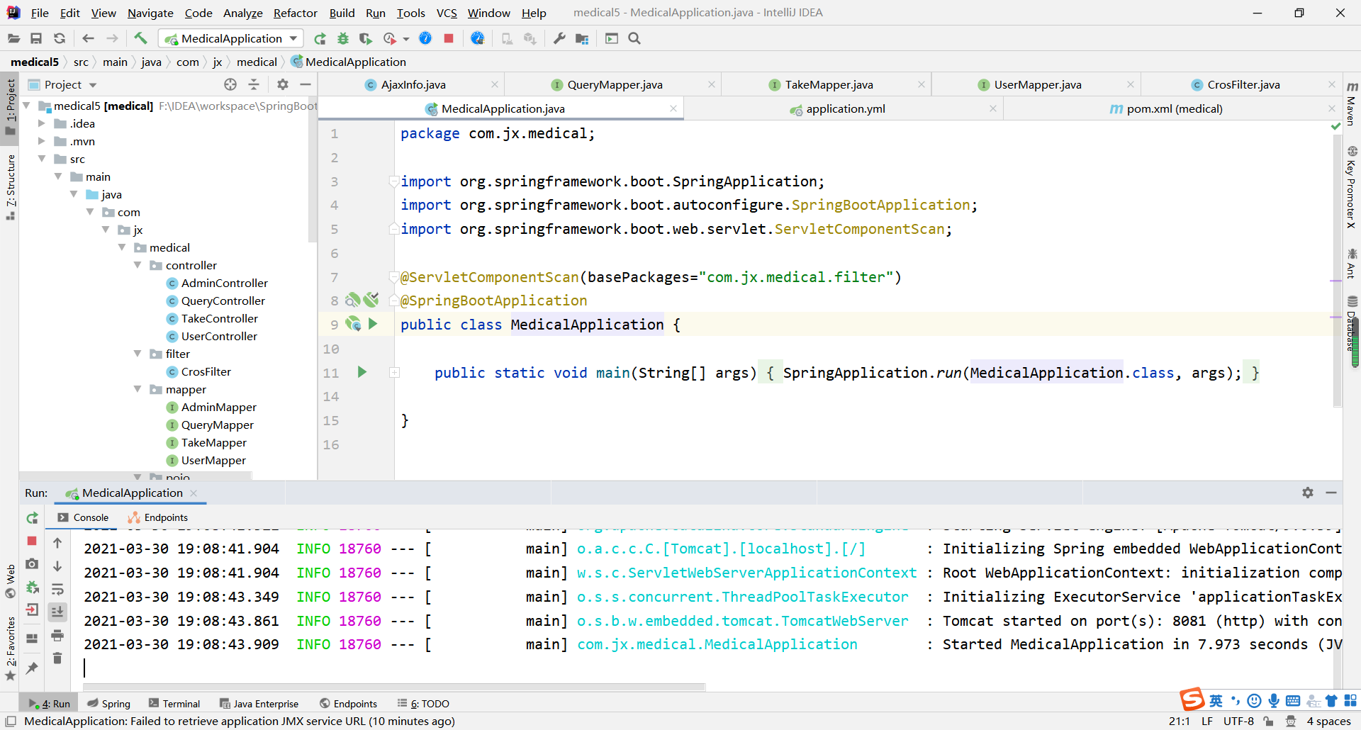
Task: Close the AjaxInfo.java tab
Action: pos(495,84)
